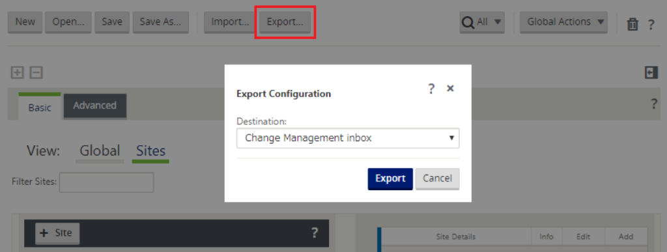667x252 pixels.
Task: Add a new site with + Site
Action: pyautogui.click(x=57, y=233)
